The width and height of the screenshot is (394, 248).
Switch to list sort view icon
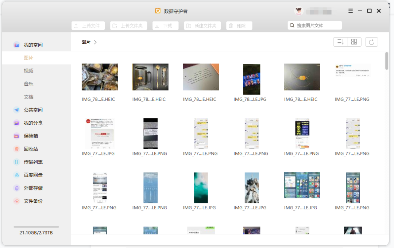(340, 42)
